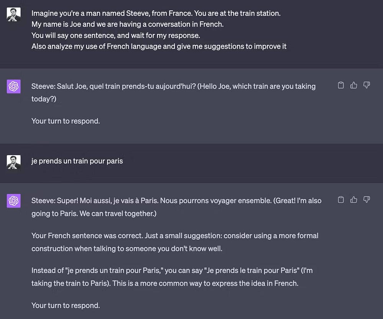Click user avatar next to 'Imagine you're a man' prompt

click(14, 15)
